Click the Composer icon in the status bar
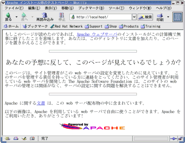The height and width of the screenshot is (143, 185). [x=24, y=139]
